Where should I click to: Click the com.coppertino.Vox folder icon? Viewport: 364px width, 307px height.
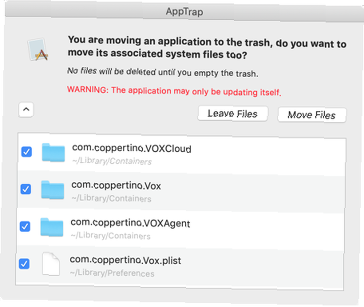pyautogui.click(x=53, y=190)
